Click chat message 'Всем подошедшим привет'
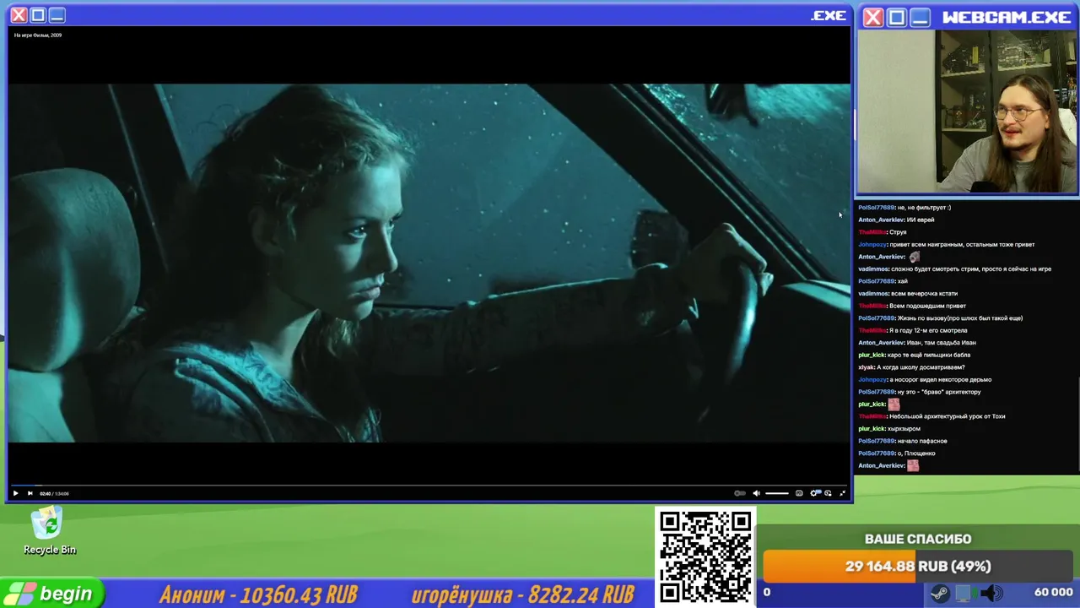The width and height of the screenshot is (1080, 608). [x=927, y=306]
